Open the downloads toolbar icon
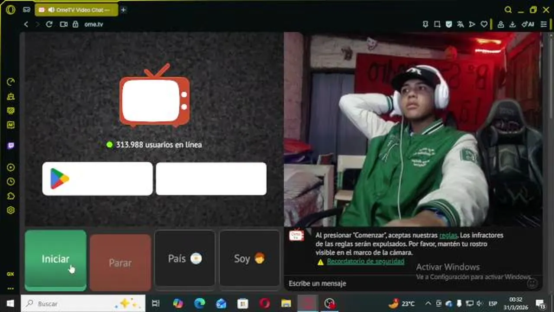 (512, 24)
